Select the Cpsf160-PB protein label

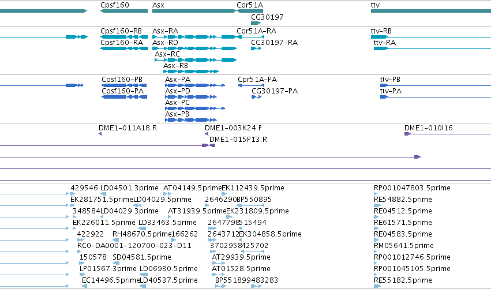[122, 80]
